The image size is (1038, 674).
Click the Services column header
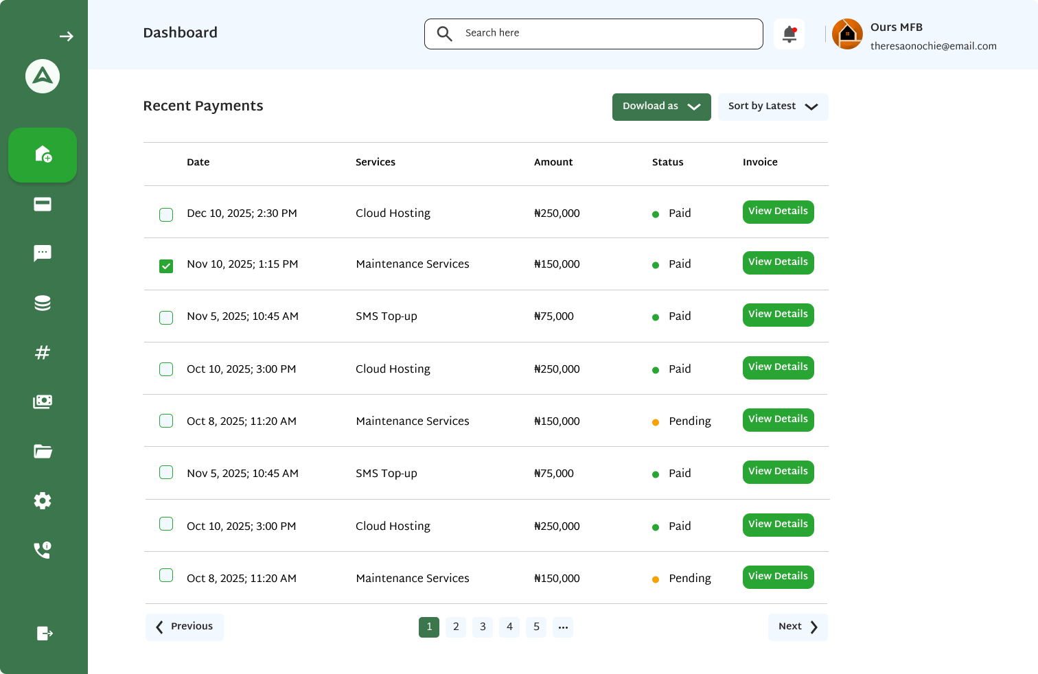pos(376,163)
